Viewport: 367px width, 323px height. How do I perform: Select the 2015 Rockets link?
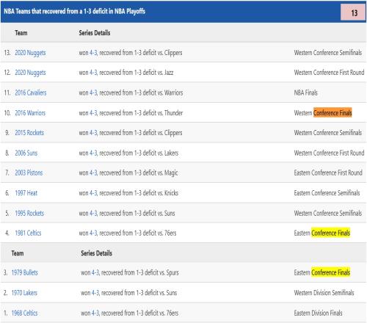[x=29, y=133]
